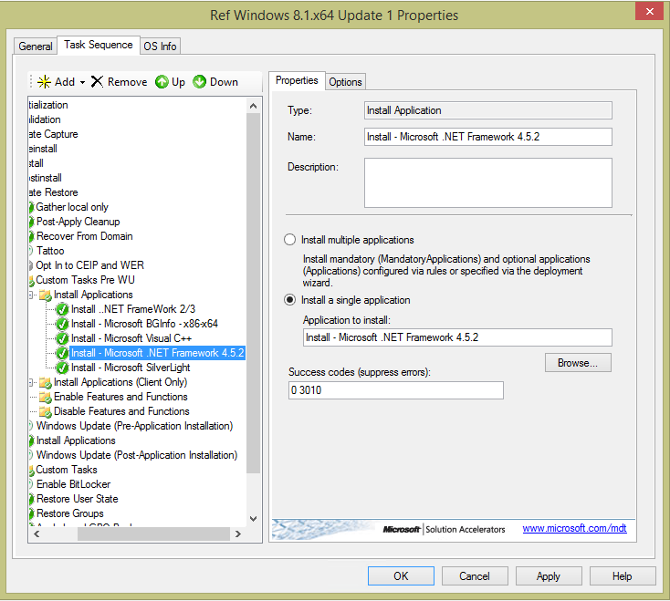Switch to the General tab
The image size is (670, 601).
[x=36, y=47]
